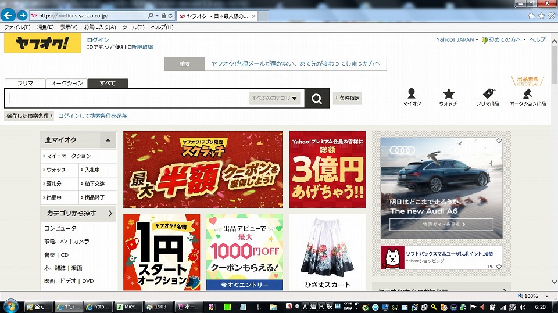Open the 最大半額クーポン scratch banner
Viewport: 558px width, 313px height.
click(203, 170)
